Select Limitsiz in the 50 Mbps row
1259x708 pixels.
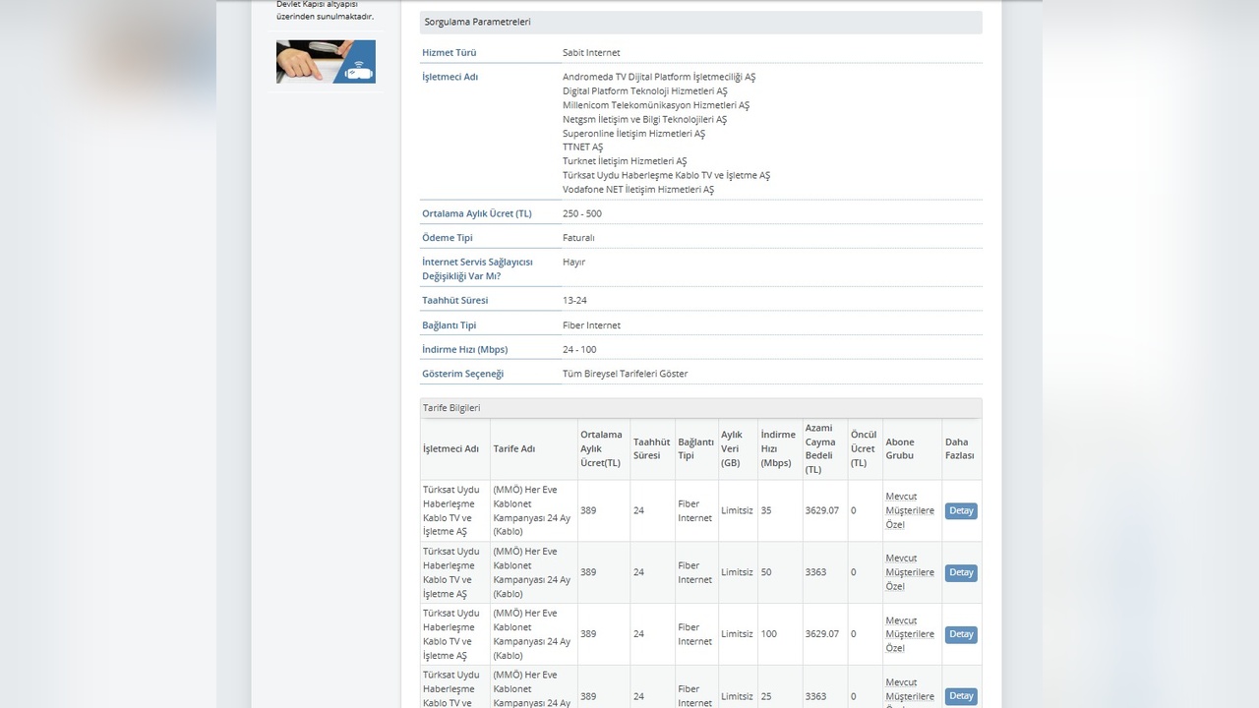click(737, 572)
